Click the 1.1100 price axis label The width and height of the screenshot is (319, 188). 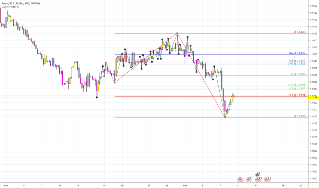click(314, 144)
